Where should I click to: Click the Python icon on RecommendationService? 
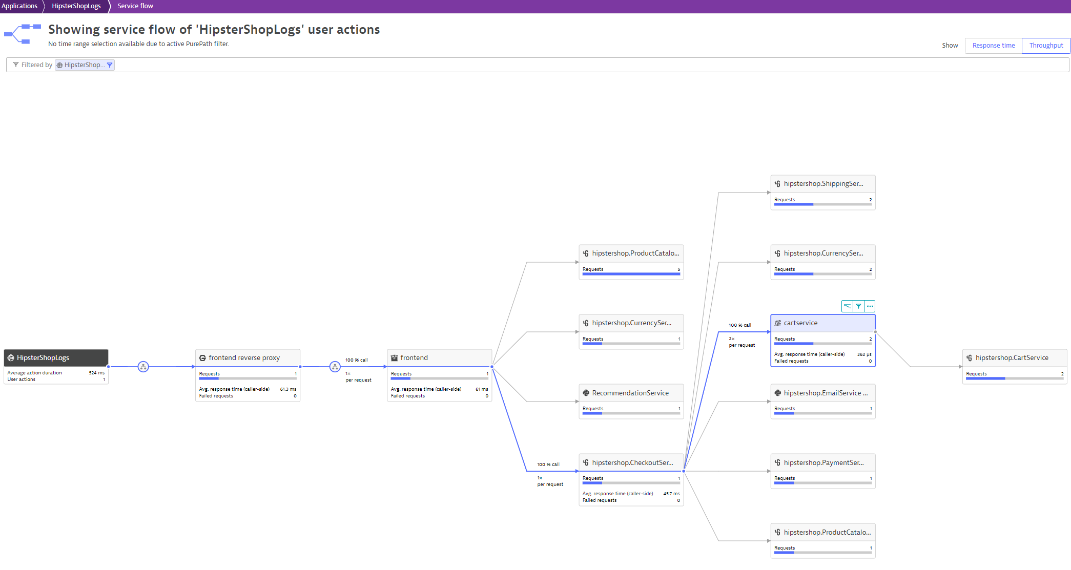point(586,393)
